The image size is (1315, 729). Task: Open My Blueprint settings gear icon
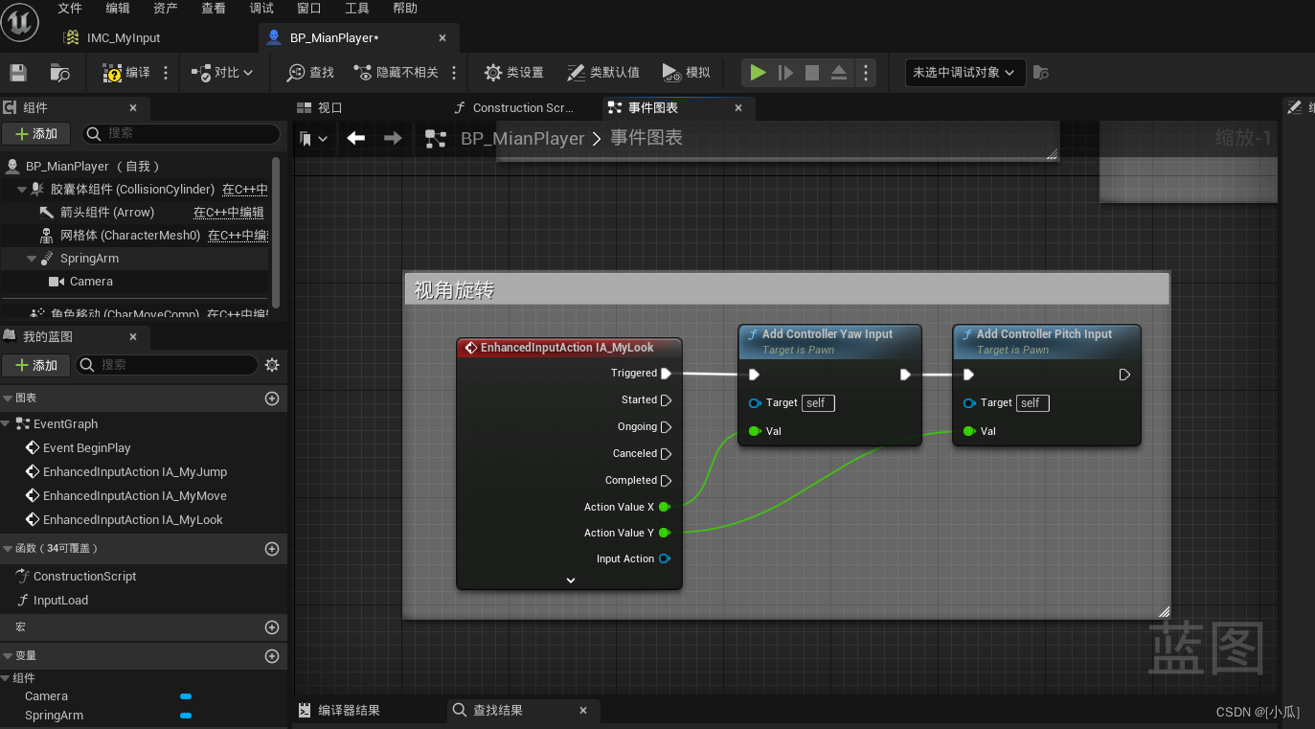click(x=272, y=365)
